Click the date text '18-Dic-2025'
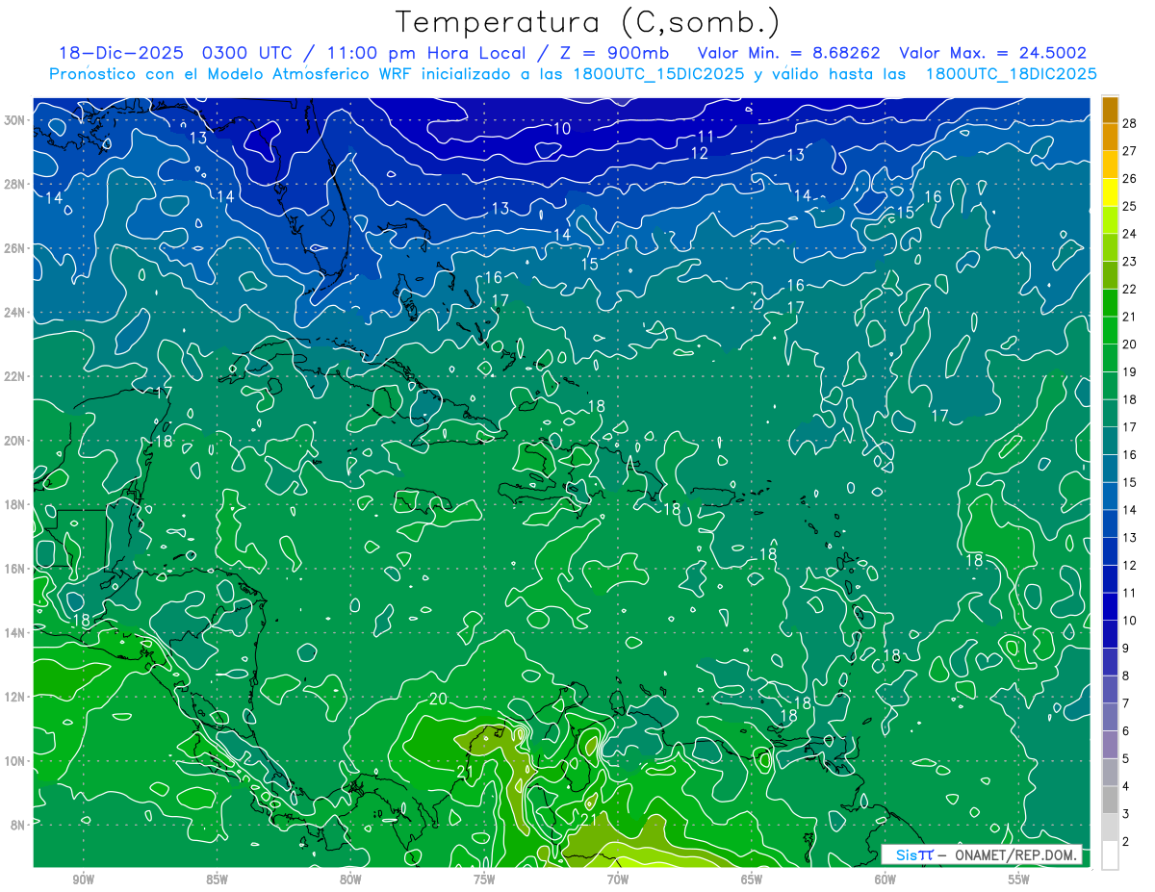 click(120, 53)
